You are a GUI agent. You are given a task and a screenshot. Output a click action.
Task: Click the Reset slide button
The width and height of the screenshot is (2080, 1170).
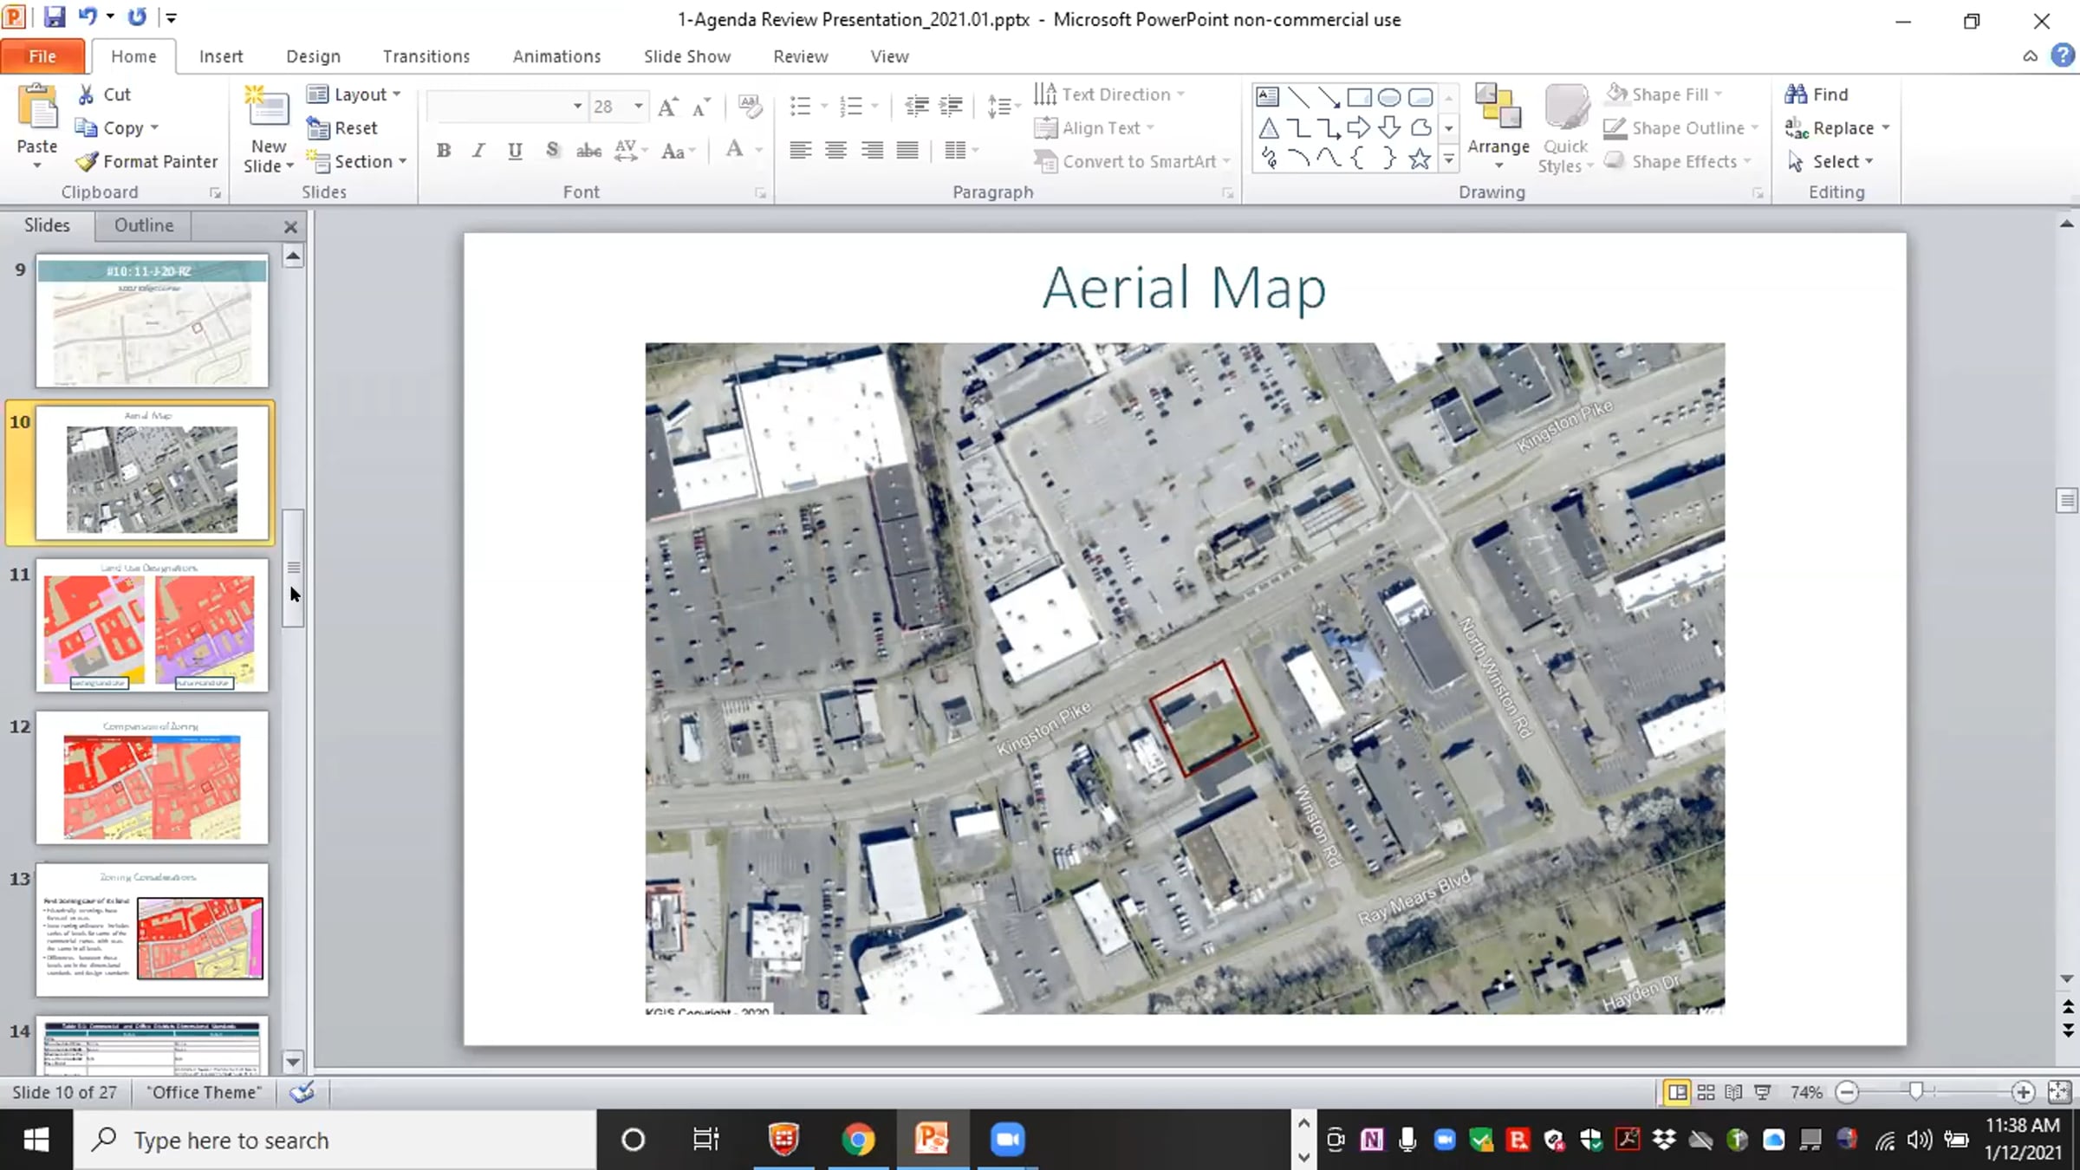pos(343,127)
